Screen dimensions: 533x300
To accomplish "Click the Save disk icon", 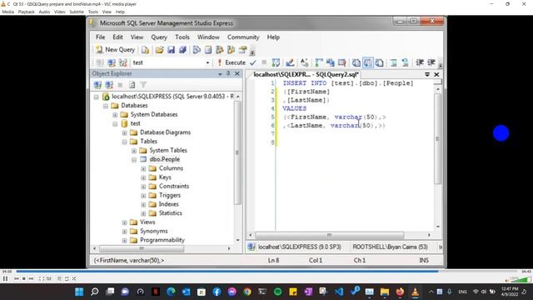I will pos(171,50).
